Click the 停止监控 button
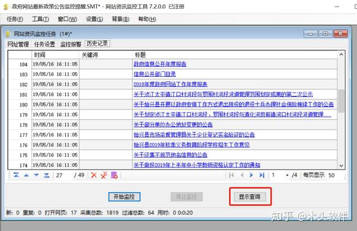The width and height of the screenshot is (357, 231). pos(186,197)
